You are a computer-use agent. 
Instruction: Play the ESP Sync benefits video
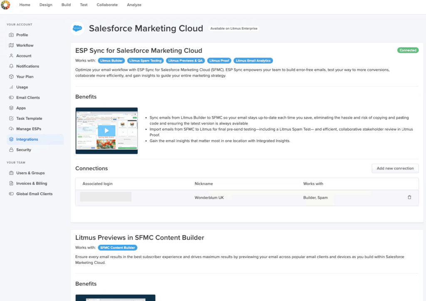click(x=106, y=131)
